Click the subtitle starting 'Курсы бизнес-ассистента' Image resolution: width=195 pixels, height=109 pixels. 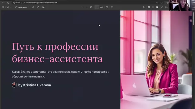[61, 72]
